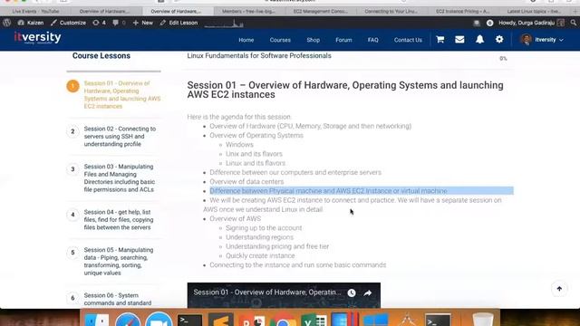Image resolution: width=580 pixels, height=326 pixels.
Task: Open Howdy, Durga Gadiraju account menu
Action: click(531, 23)
